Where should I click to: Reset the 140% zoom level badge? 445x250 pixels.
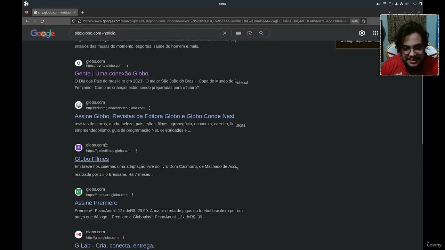[x=354, y=21]
